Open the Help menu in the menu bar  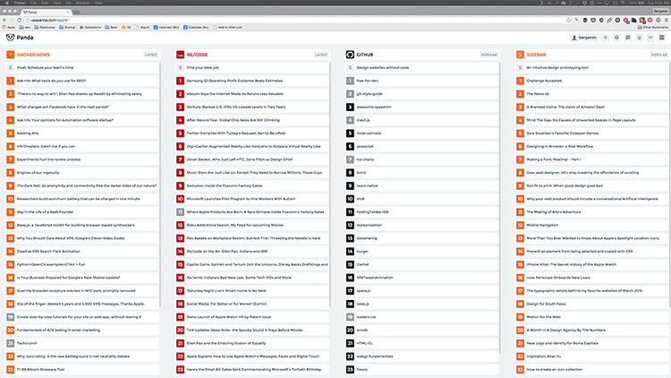pos(98,3)
